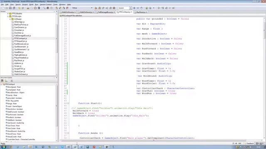Click the FPSScripts folder icon
Screen dimensions: 266x149
(10, 17)
